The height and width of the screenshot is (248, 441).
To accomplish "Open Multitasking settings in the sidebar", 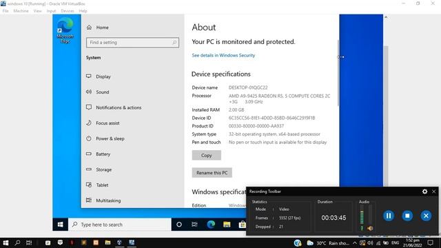I will (x=108, y=200).
